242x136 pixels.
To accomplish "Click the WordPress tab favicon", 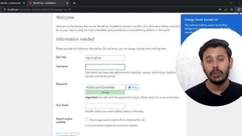I will [x=30, y=3].
